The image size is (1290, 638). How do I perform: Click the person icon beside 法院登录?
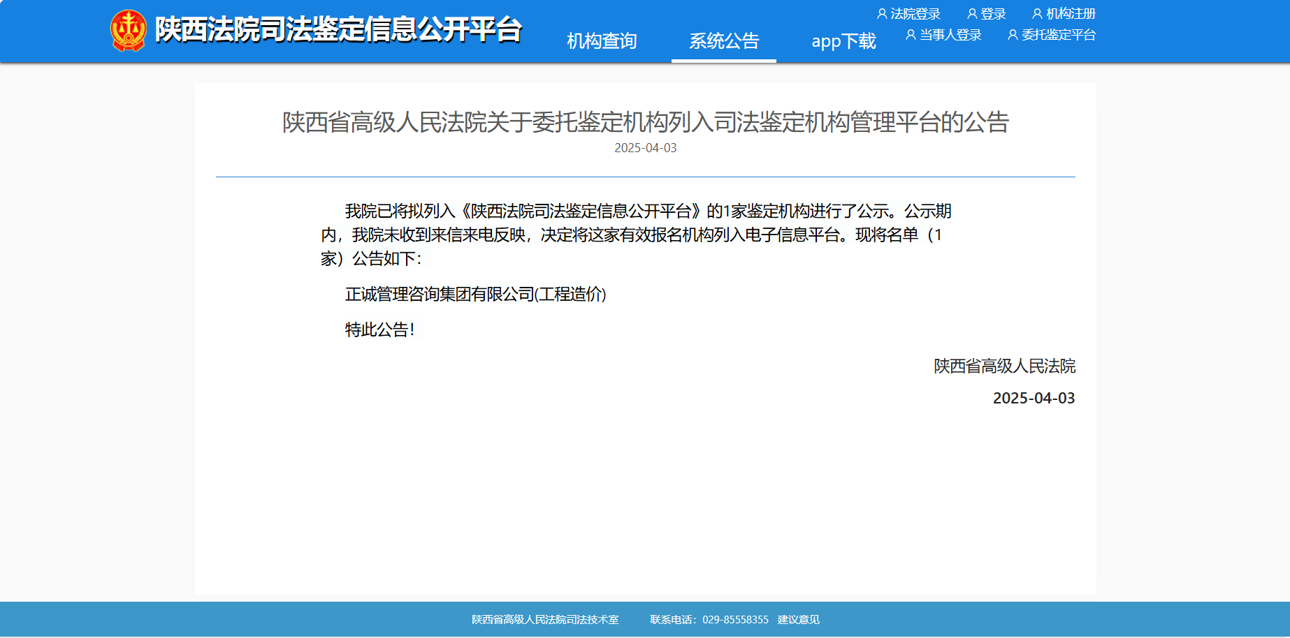pos(882,14)
